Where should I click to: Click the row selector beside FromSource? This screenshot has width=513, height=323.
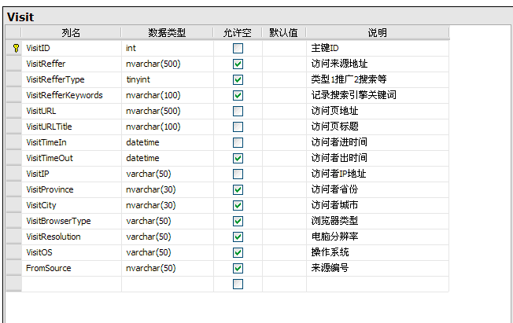(13, 268)
